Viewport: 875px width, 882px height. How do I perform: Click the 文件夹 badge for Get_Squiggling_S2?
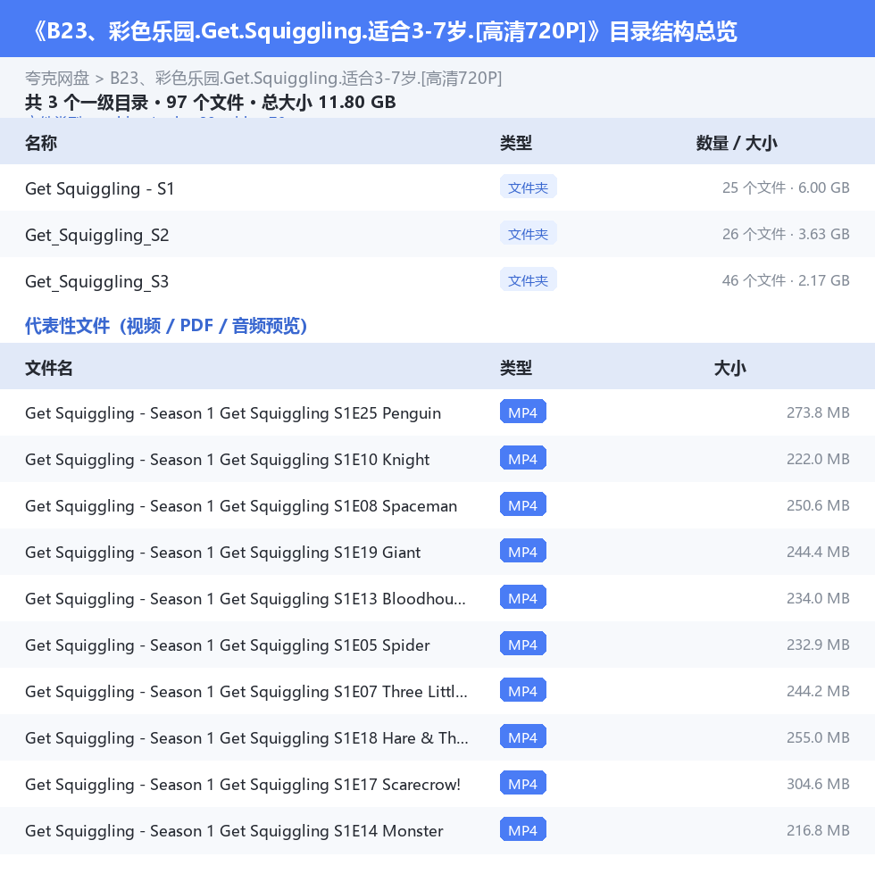[x=528, y=234]
